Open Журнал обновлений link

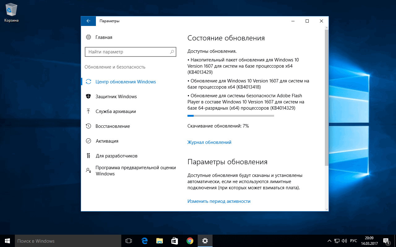[x=209, y=142]
